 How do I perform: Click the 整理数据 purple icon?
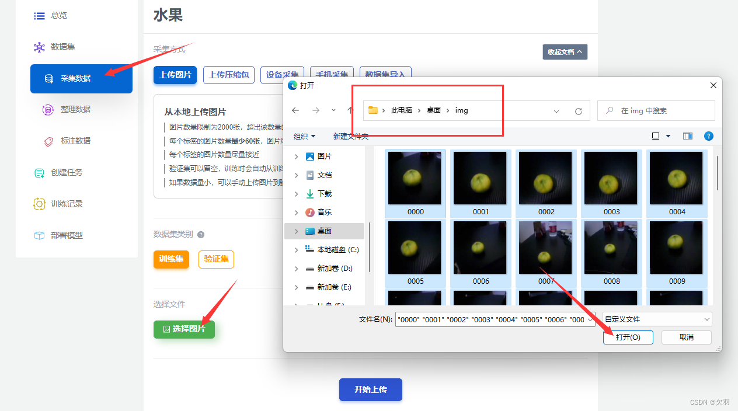pos(49,109)
